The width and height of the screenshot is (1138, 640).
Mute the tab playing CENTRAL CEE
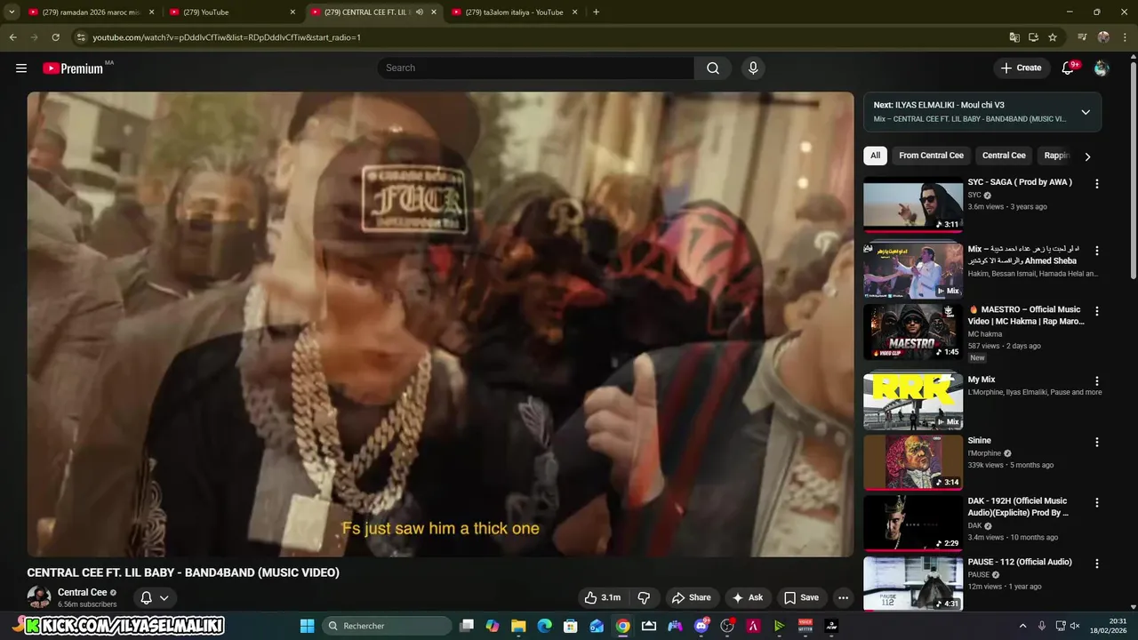(419, 12)
